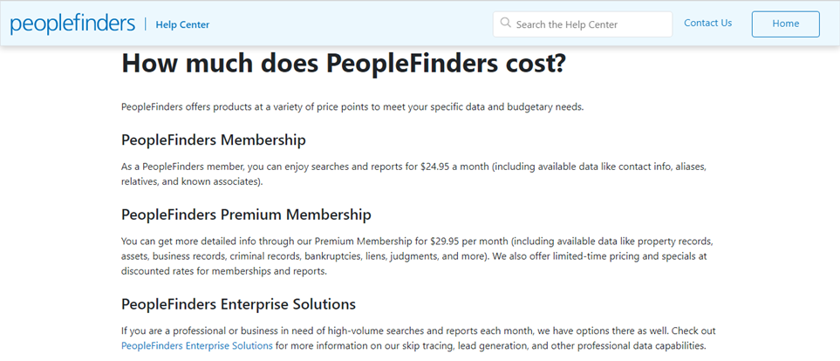Image resolution: width=840 pixels, height=361 pixels.
Task: Follow the PeopleFinders Enterprise Solutions link
Action: [197, 345]
